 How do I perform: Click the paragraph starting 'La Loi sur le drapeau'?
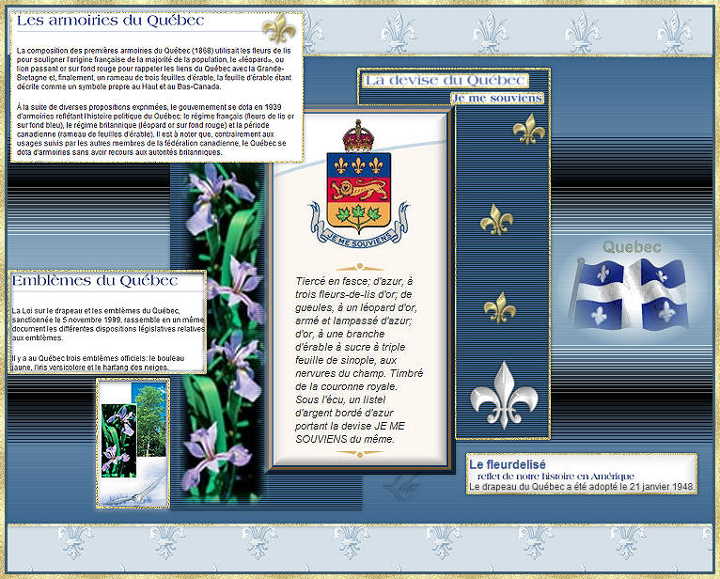point(108,324)
